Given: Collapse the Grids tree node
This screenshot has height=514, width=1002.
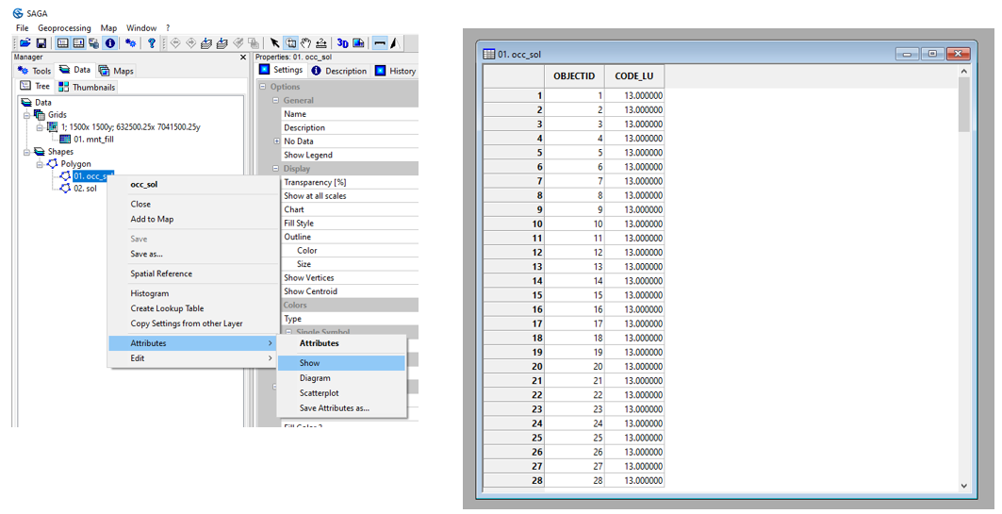Looking at the screenshot, I should [x=27, y=115].
